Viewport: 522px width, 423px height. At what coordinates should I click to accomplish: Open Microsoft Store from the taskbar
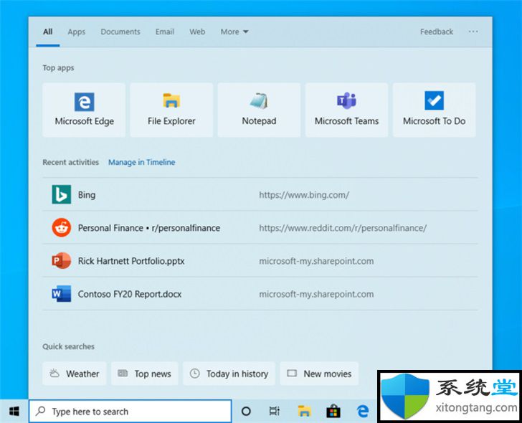coord(333,412)
